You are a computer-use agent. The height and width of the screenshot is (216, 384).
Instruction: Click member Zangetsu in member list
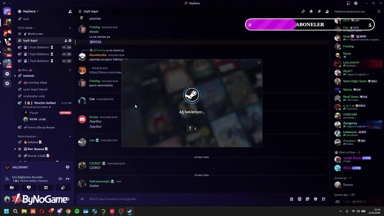(x=358, y=124)
